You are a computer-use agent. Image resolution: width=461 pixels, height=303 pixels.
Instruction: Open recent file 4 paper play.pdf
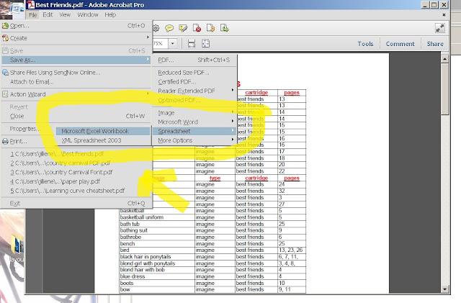(x=76, y=181)
